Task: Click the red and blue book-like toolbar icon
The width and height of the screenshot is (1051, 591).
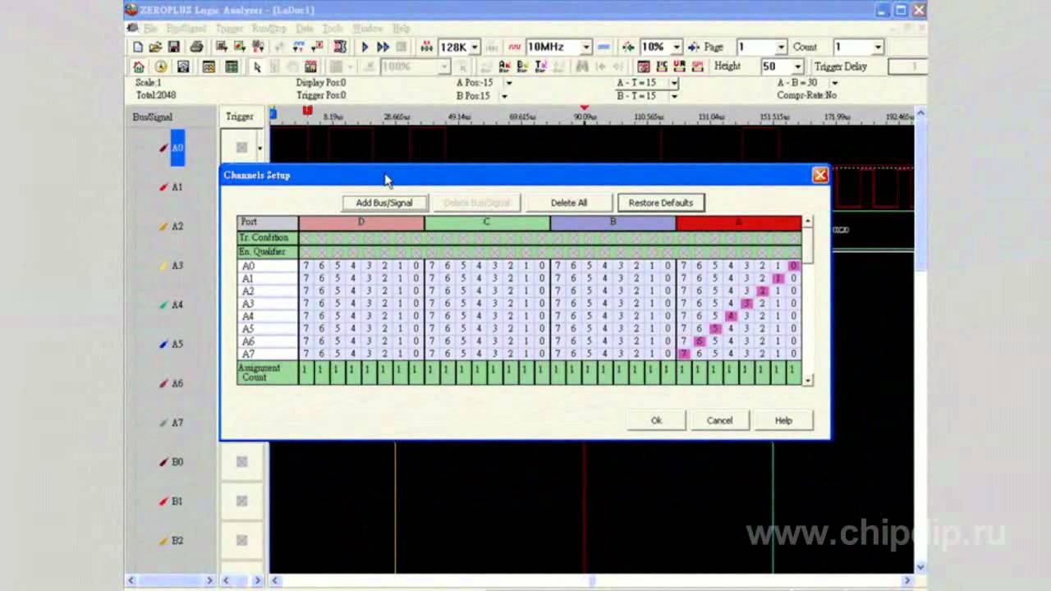Action: click(340, 47)
